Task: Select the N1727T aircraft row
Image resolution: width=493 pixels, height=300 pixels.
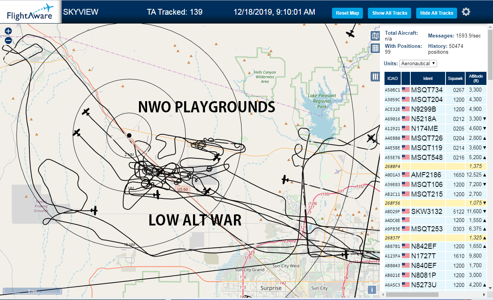Action: point(435,256)
